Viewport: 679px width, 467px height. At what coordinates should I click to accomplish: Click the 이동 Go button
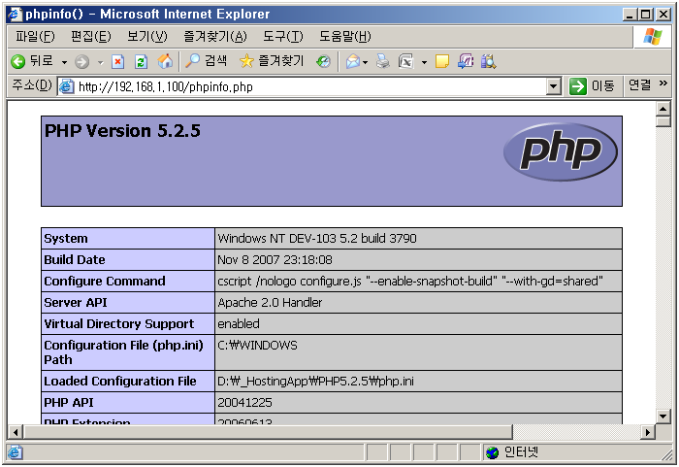click(592, 86)
